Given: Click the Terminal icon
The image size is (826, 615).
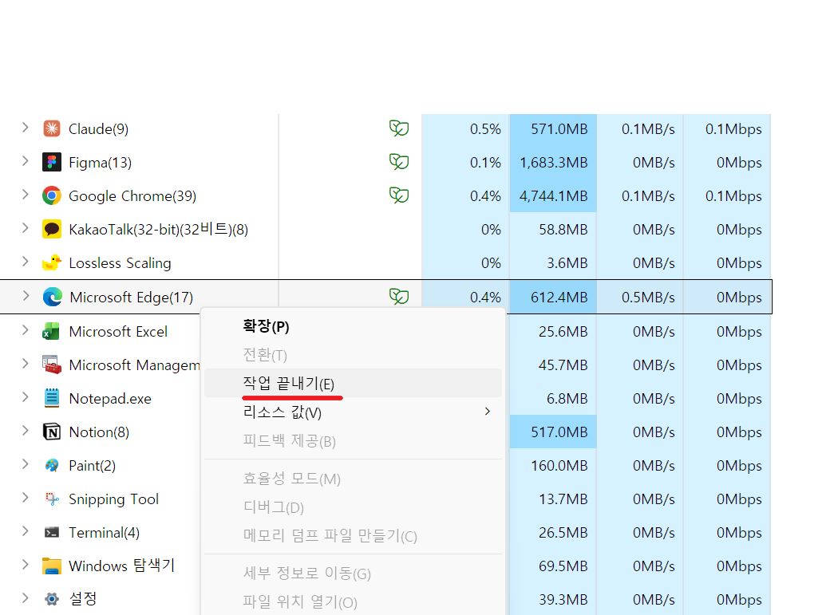Looking at the screenshot, I should [52, 532].
